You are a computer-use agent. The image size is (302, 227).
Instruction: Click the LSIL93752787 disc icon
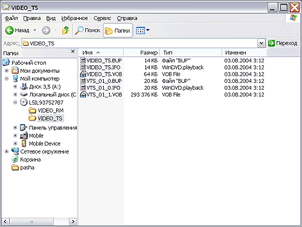pyautogui.click(x=24, y=102)
